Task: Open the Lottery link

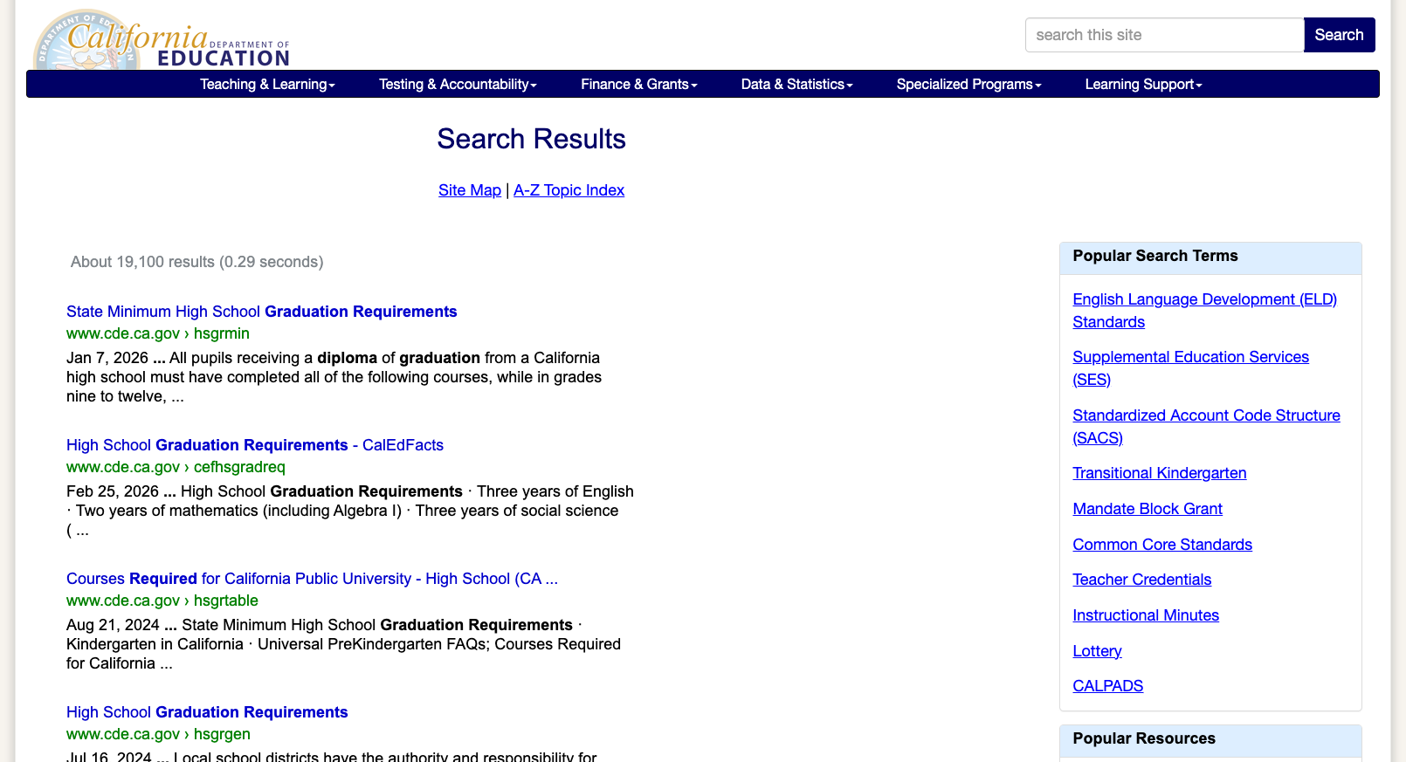Action: [1097, 651]
